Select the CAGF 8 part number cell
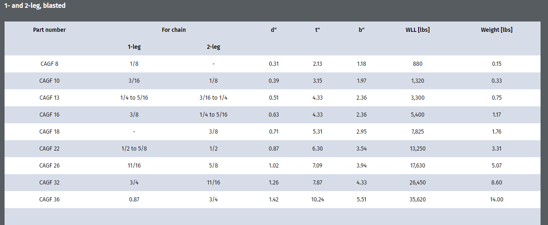The image size is (548, 225). click(49, 64)
